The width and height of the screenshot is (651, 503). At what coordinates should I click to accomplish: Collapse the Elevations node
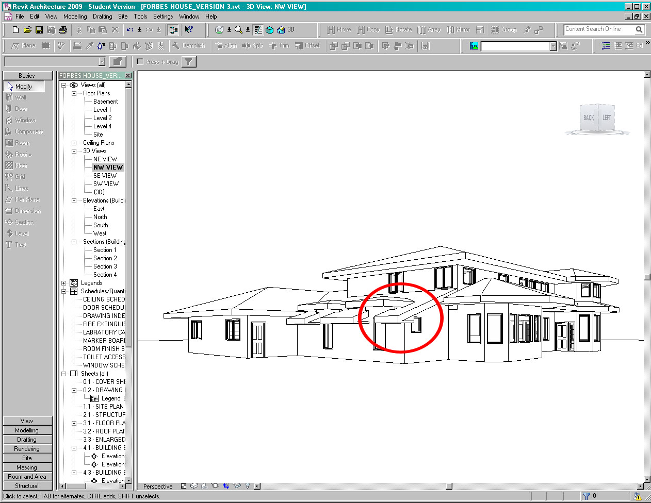coord(74,200)
